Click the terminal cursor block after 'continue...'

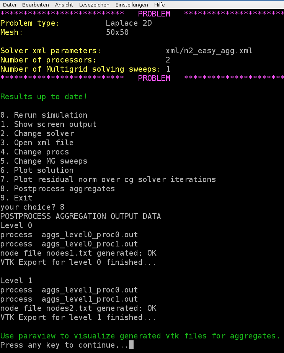tap(131, 345)
